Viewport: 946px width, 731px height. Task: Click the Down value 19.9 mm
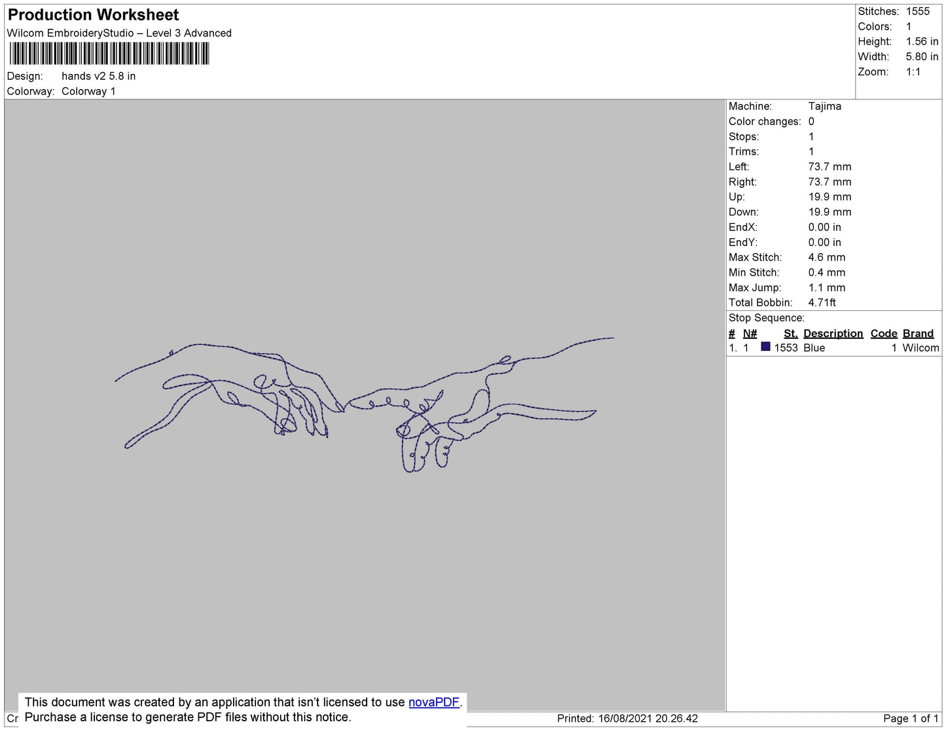click(829, 212)
